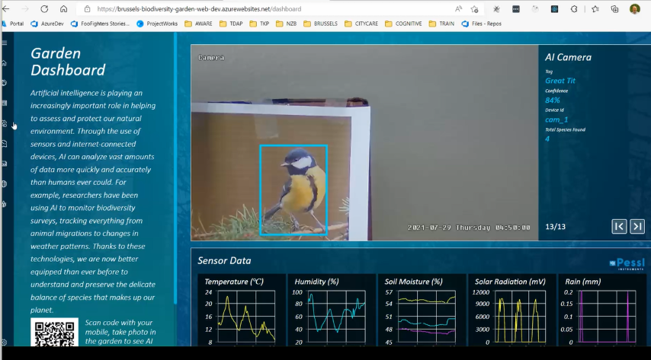Viewport: 651px width, 360px height.
Task: Click the globe icon in the left sidebar
Action: pyautogui.click(x=5, y=183)
